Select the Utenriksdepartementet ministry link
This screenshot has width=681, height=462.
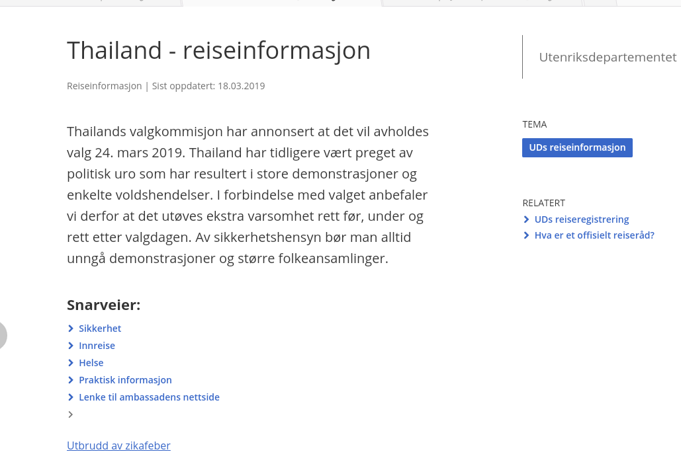[x=607, y=58]
